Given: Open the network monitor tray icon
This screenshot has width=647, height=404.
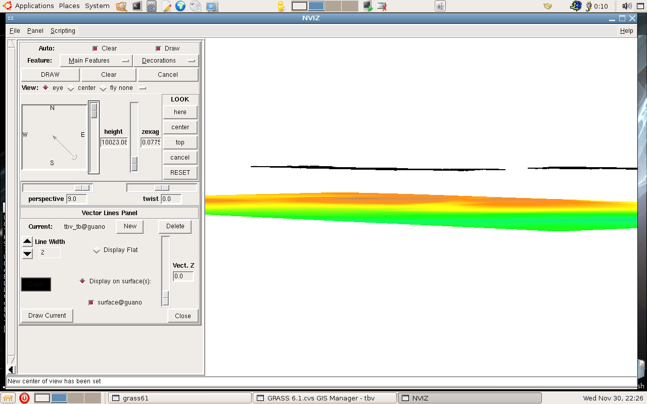Looking at the screenshot, I should pos(575,6).
